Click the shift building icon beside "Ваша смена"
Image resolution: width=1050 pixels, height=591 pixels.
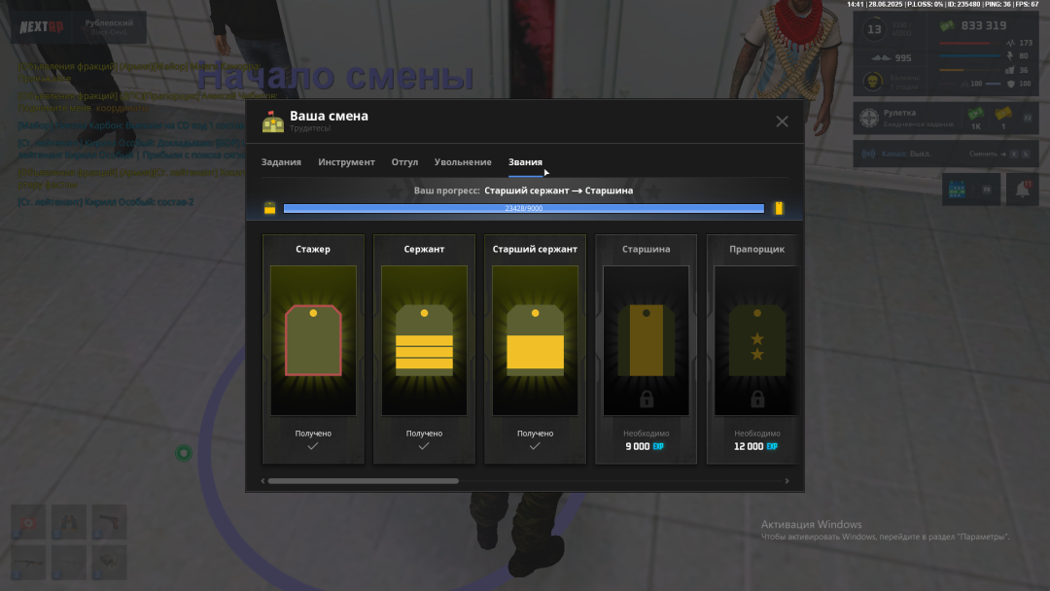tap(272, 122)
